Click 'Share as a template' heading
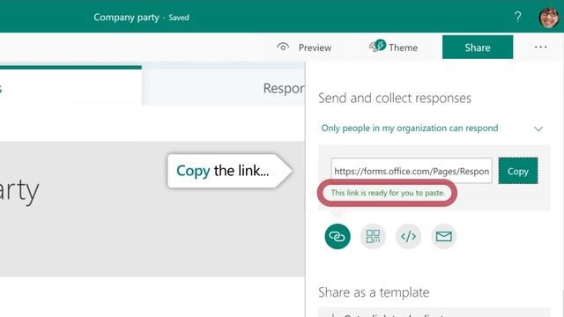 coord(374,292)
